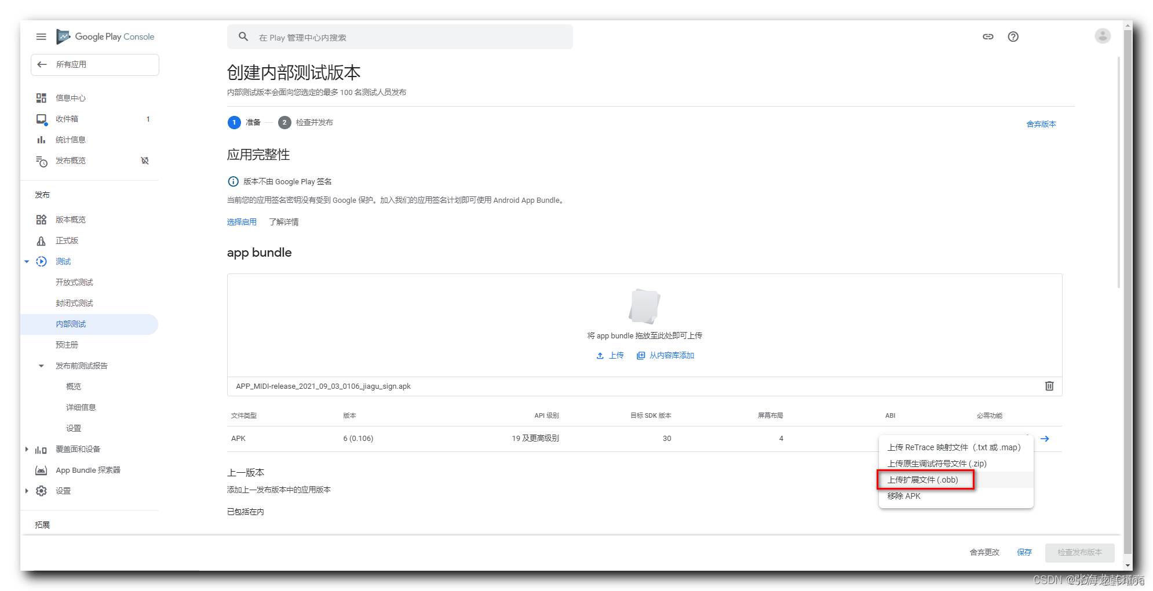1153x591 pixels.
Task: Click the 发布概览 clock list icon
Action: click(41, 161)
